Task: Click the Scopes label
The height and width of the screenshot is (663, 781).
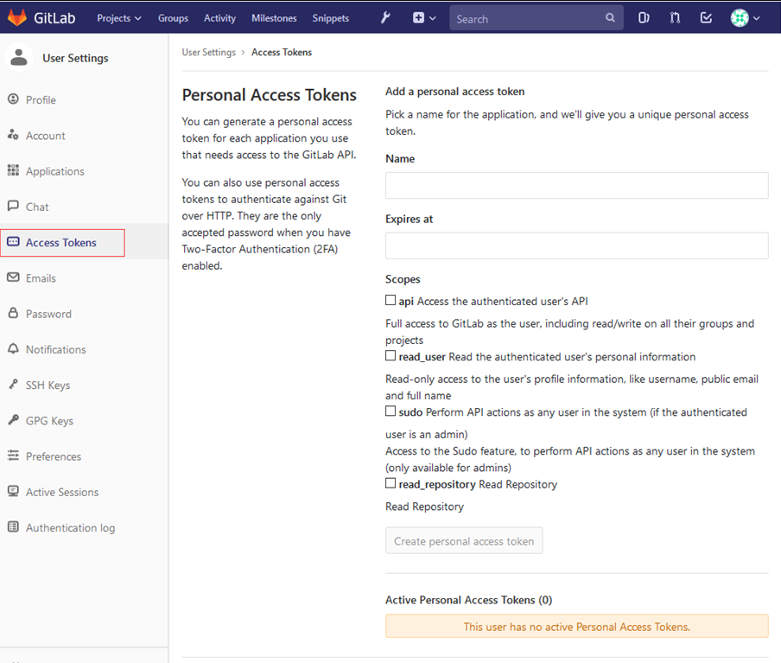Action: click(x=403, y=279)
